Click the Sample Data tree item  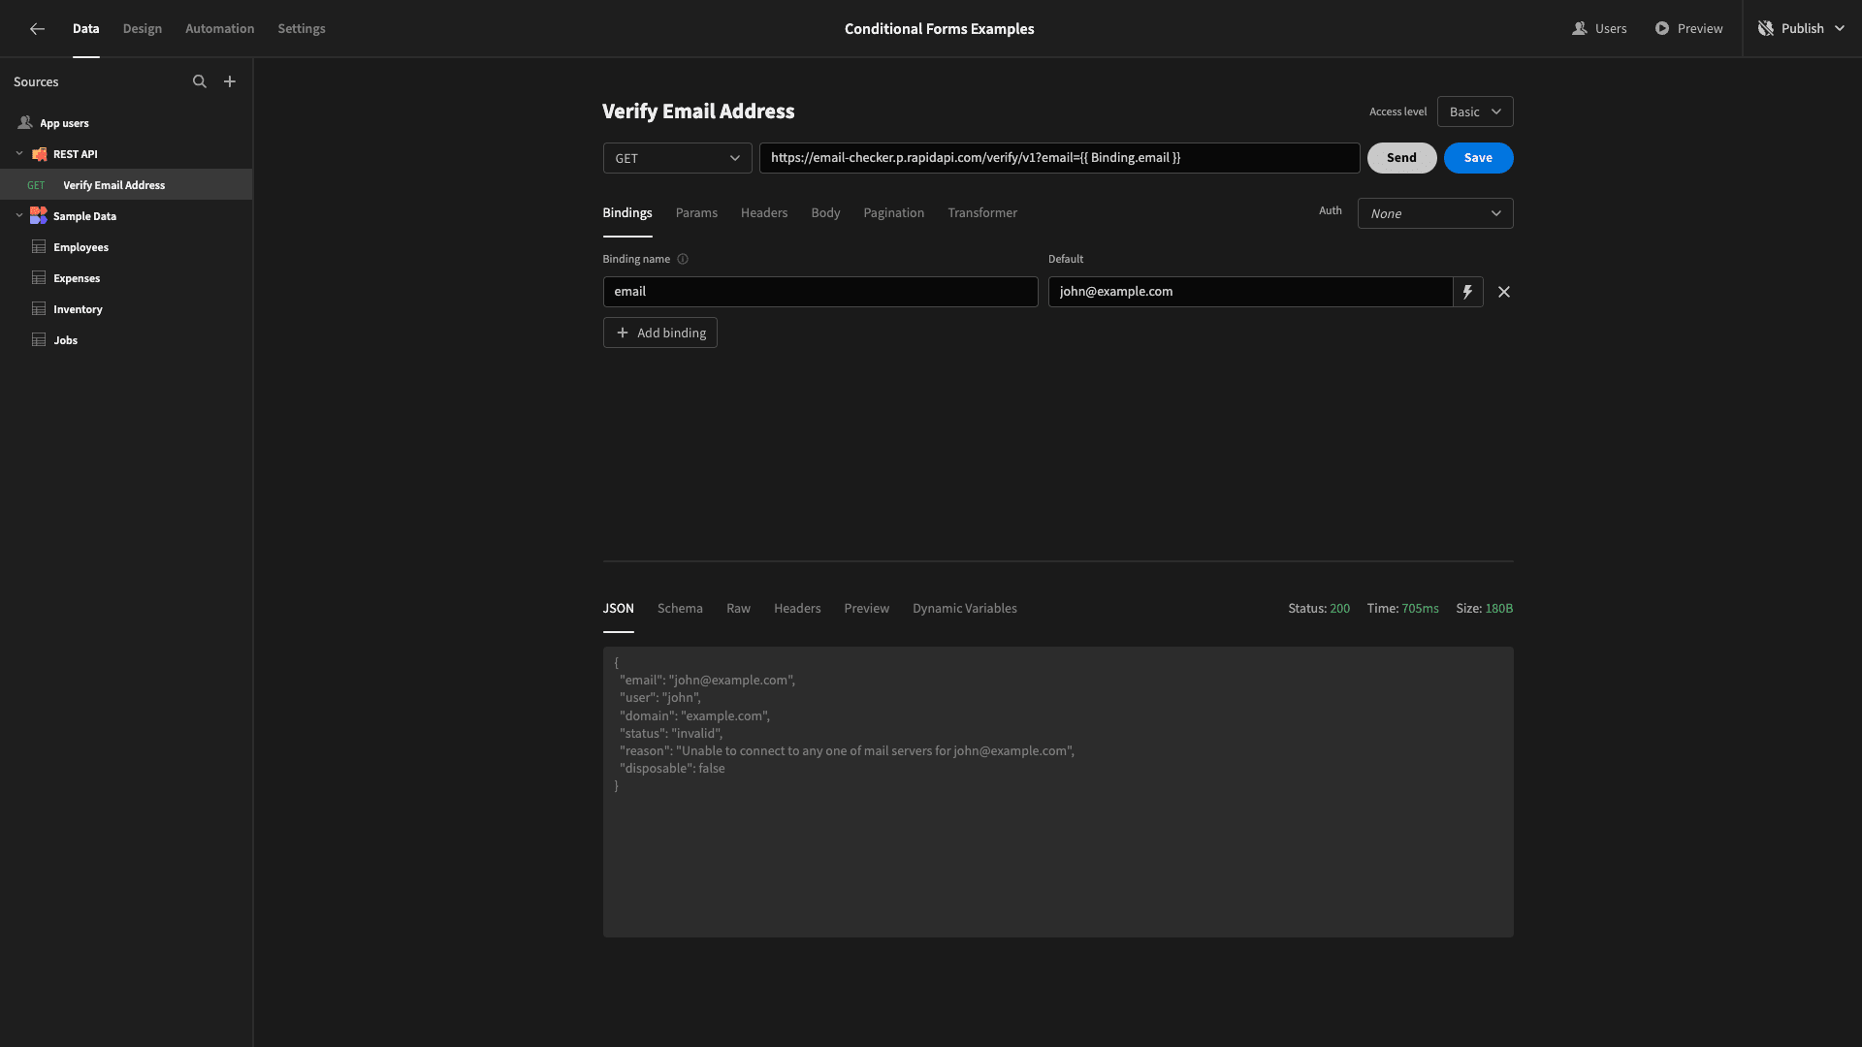click(84, 216)
